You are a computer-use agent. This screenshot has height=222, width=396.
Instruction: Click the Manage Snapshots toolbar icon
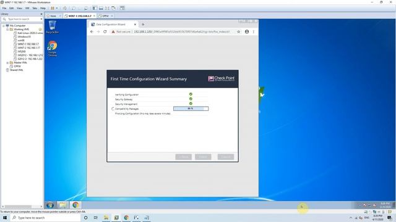86,8
